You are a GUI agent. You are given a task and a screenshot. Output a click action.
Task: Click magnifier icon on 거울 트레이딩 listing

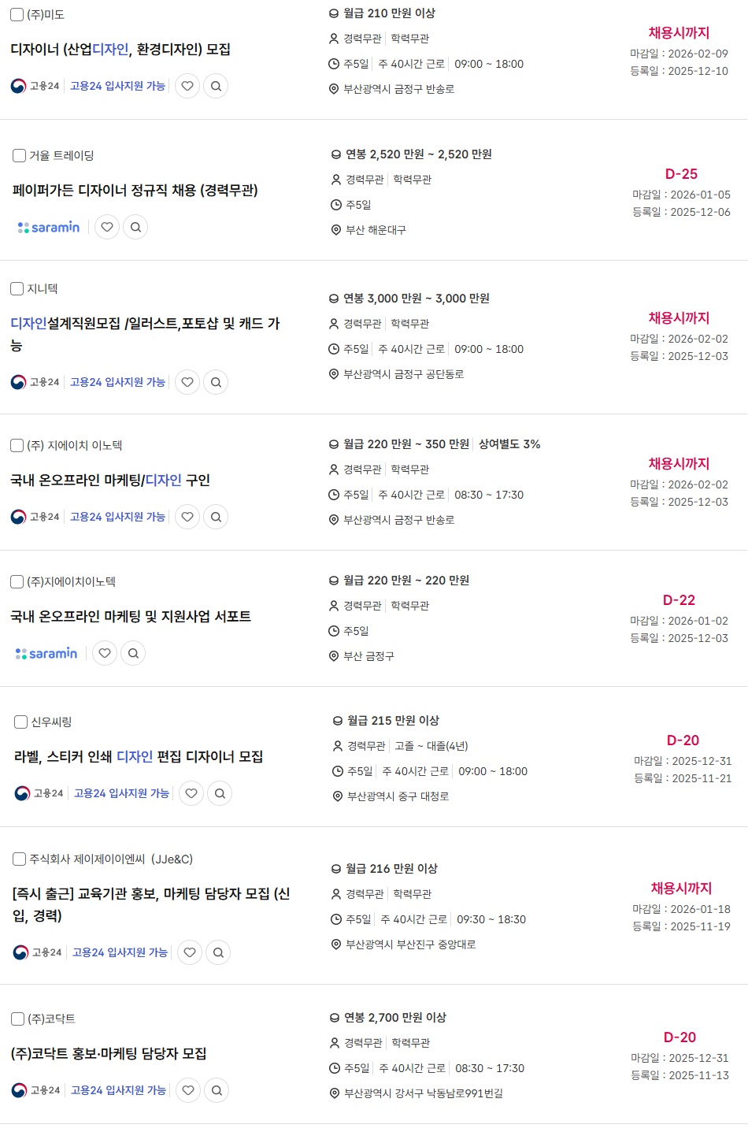point(135,227)
